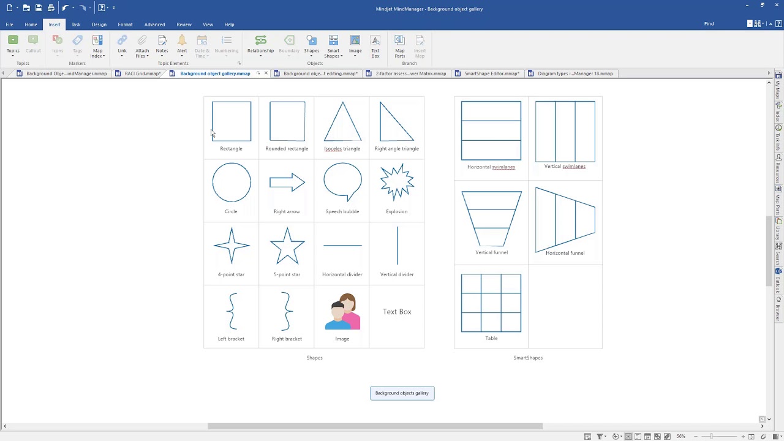Click the Map Parts icon
Screen dimensions: 784x441
[x=399, y=40]
